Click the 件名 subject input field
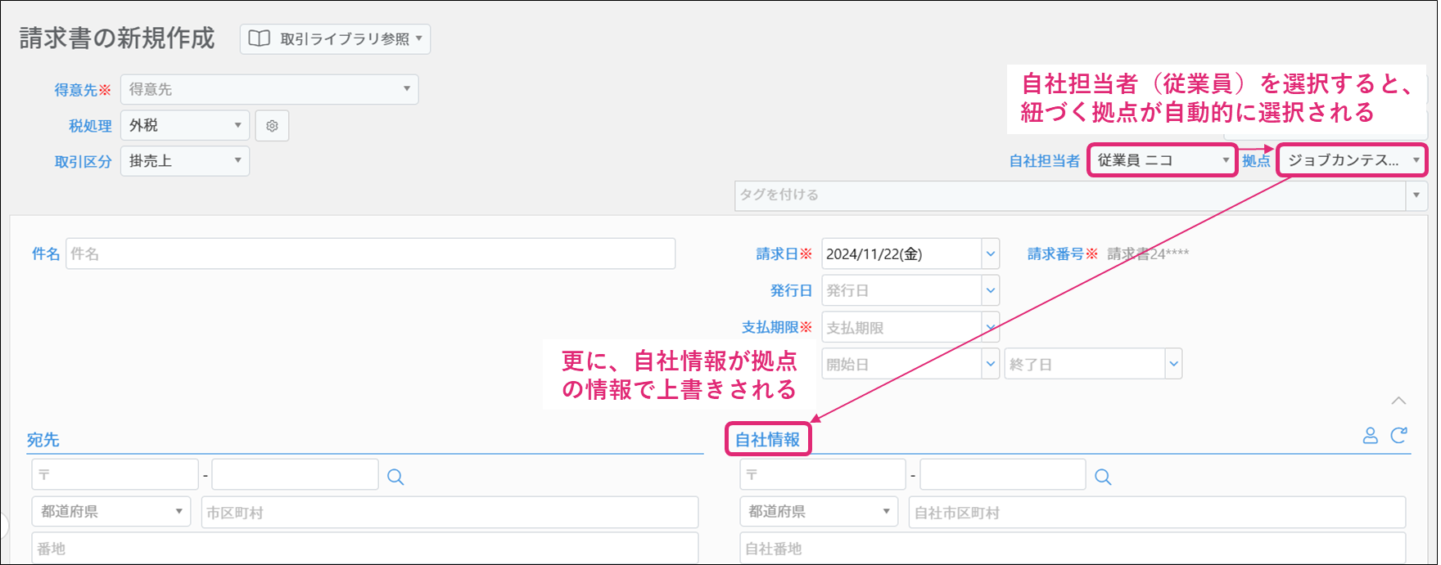Viewport: 1441px width, 565px height. (370, 254)
